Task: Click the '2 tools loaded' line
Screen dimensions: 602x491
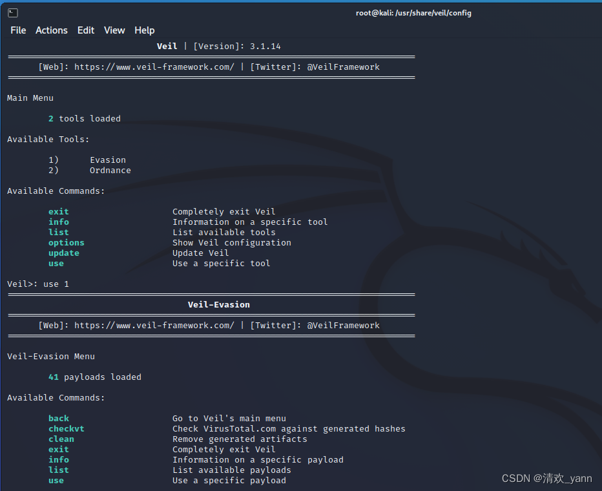Action: tap(85, 119)
